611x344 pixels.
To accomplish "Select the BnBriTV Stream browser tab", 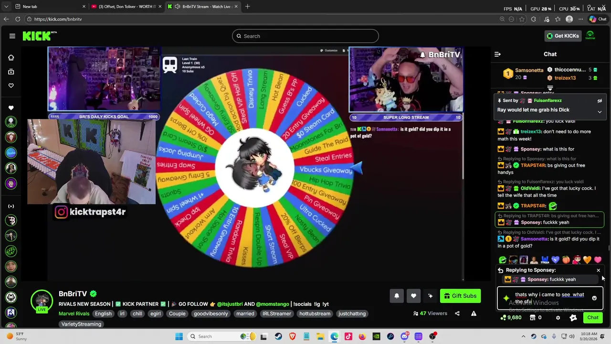I will pyautogui.click(x=202, y=7).
